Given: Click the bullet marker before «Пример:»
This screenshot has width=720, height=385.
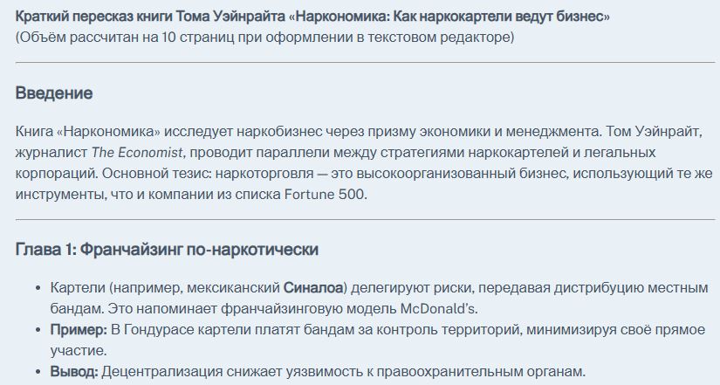Looking at the screenshot, I should 38,330.
